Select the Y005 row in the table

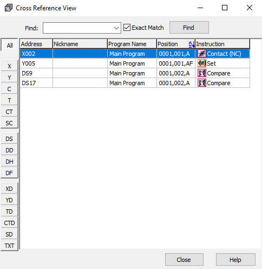click(x=135, y=63)
